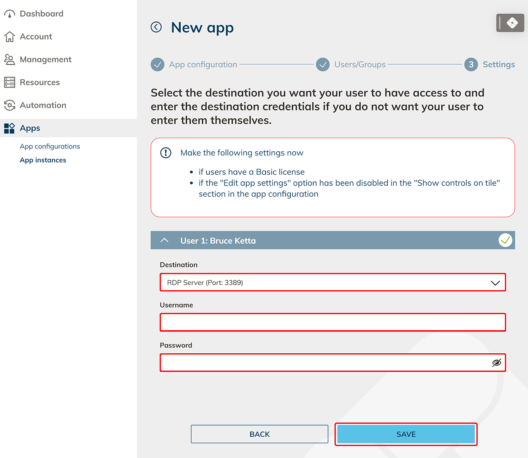Open the floating widget icon at top right
Image resolution: width=528 pixels, height=458 pixels.
pyautogui.click(x=510, y=23)
